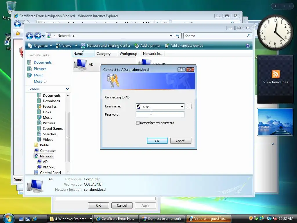Viewport: 297px width, 223px height.
Task: Click Add a wireless device
Action: point(184,46)
